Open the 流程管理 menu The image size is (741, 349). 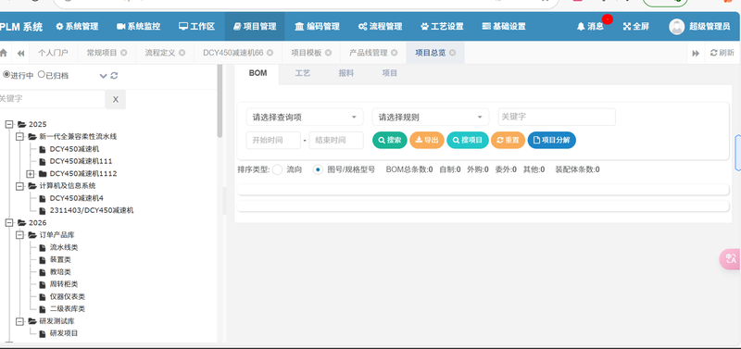click(x=380, y=27)
